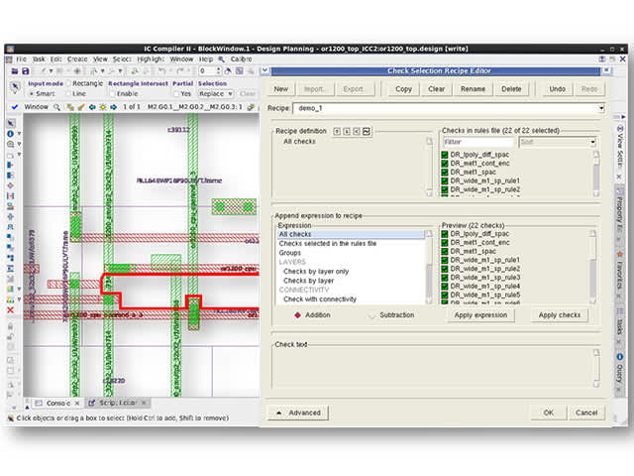Uncheck DR_met1_cont_enc in rules file list
This screenshot has height=476, width=634.
click(x=445, y=164)
